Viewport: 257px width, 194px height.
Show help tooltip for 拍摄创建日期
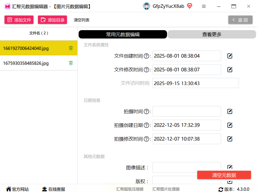point(146,125)
